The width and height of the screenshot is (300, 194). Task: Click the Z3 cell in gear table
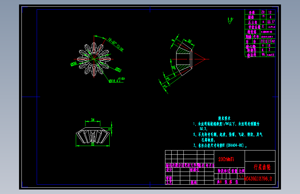[x=270, y=41]
